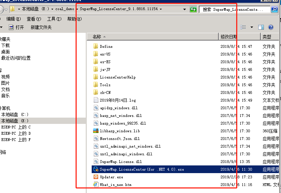Select the Updater.exe application icon
This screenshot has width=281, height=193.
pyautogui.click(x=96, y=177)
